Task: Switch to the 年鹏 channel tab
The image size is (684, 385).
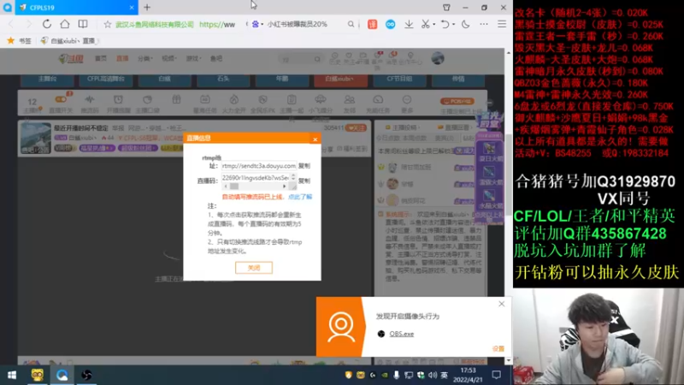Action: [x=282, y=80]
